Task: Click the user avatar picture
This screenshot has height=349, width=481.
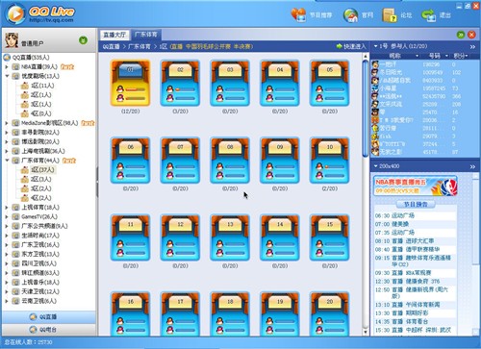Action: click(x=12, y=40)
